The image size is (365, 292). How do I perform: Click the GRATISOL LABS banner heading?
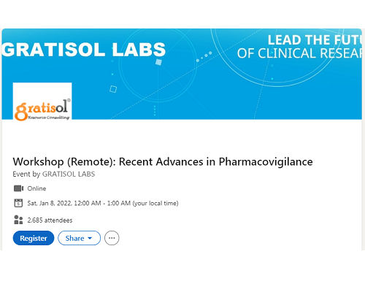(x=84, y=50)
